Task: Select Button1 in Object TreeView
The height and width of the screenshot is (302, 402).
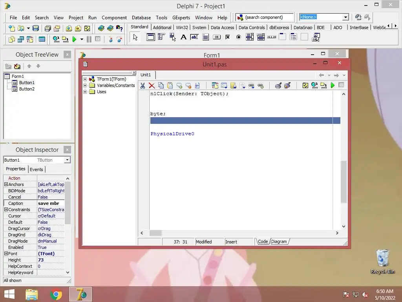Action: 27,83
